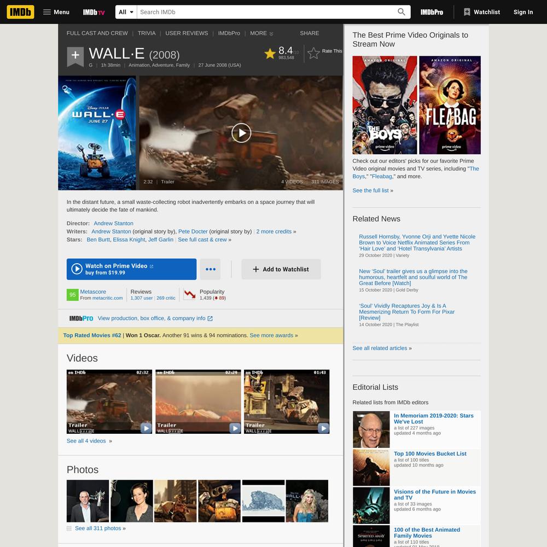Add WALL·E via title ribbon plus
This screenshot has width=547, height=547.
(75, 56)
